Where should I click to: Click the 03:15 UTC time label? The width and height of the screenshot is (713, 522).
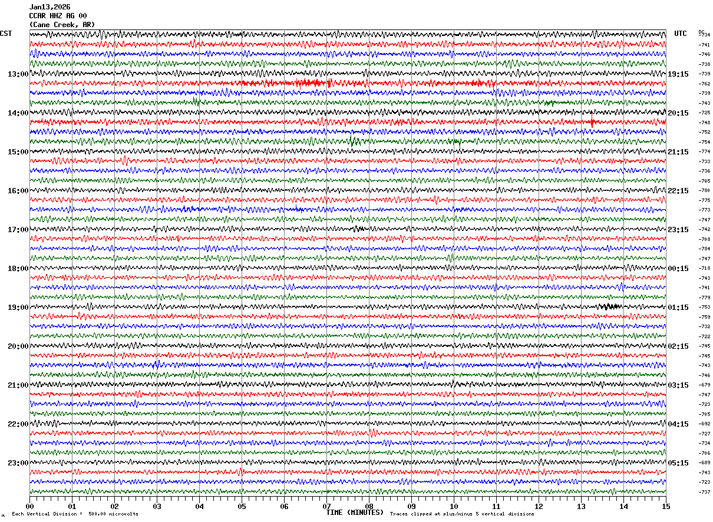pos(678,385)
